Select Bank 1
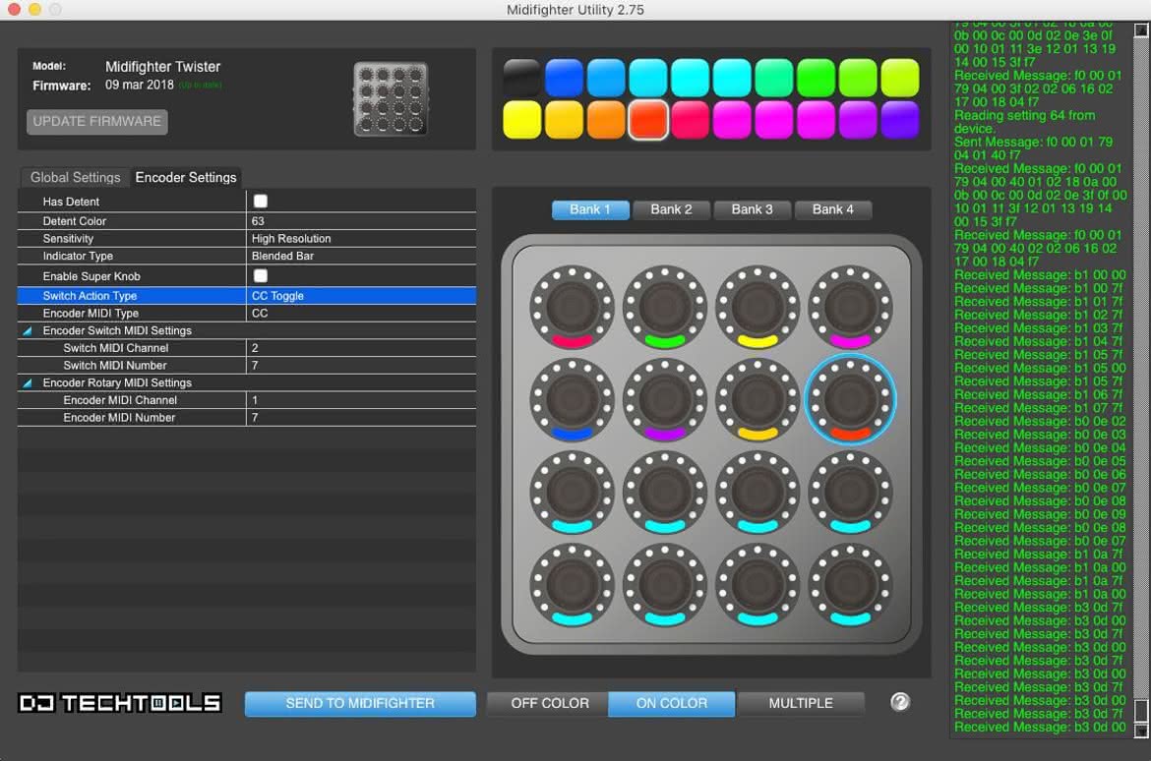1151x761 pixels. tap(590, 209)
